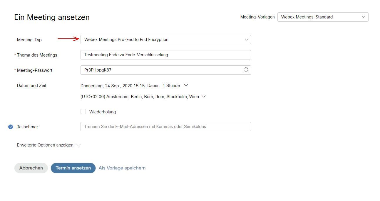Viewport: 380px width, 201px height.
Task: Click the Ein Meeting ansetzen heading
Action: pyautogui.click(x=52, y=17)
